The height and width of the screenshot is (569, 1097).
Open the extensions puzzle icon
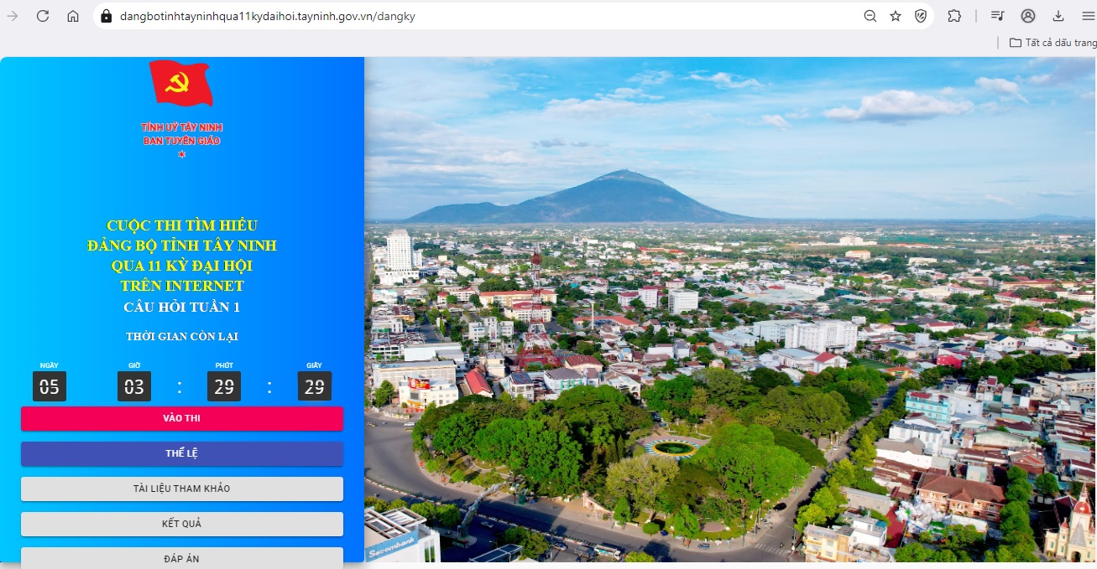click(x=954, y=16)
